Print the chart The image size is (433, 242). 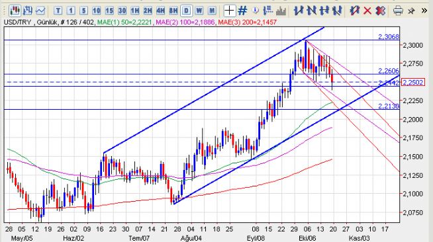click(x=398, y=11)
